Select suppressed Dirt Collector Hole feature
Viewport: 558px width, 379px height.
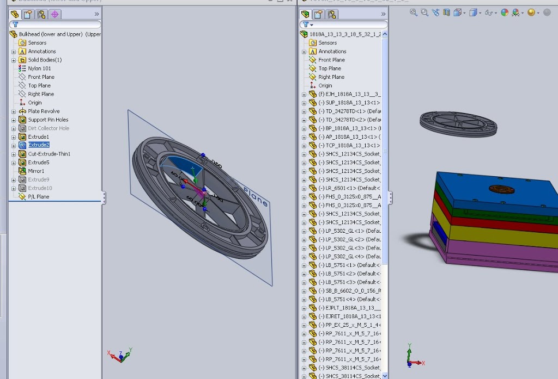[48, 128]
